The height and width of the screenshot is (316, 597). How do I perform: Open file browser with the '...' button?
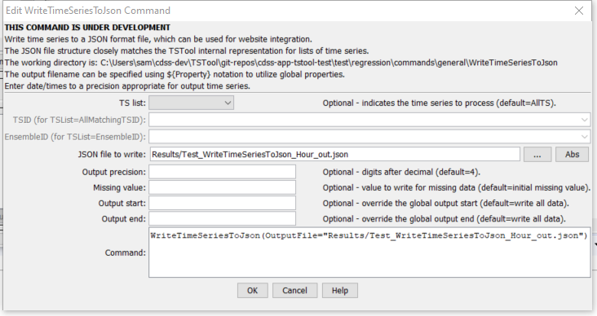[537, 155]
